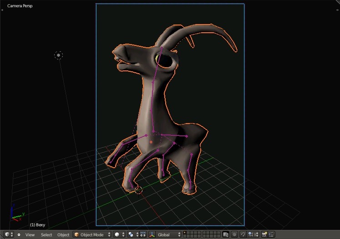340x239 pixels.
Task: Click the area split corner handle bottom-left
Action: coord(1,237)
